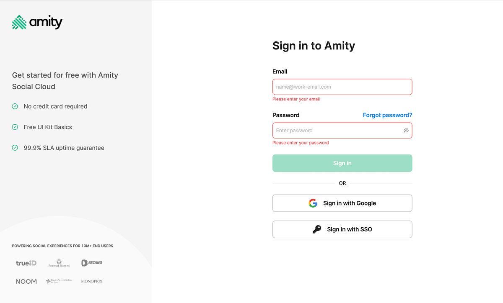
Task: Click the Amity logo
Action: pyautogui.click(x=37, y=22)
